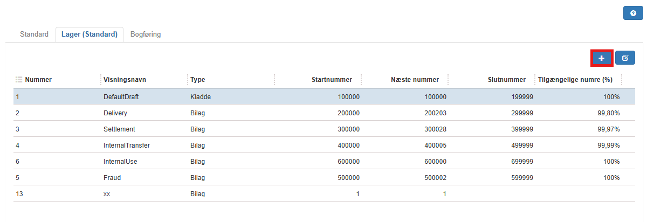Click the 99,80% availability cell
The width and height of the screenshot is (647, 222).
click(609, 113)
